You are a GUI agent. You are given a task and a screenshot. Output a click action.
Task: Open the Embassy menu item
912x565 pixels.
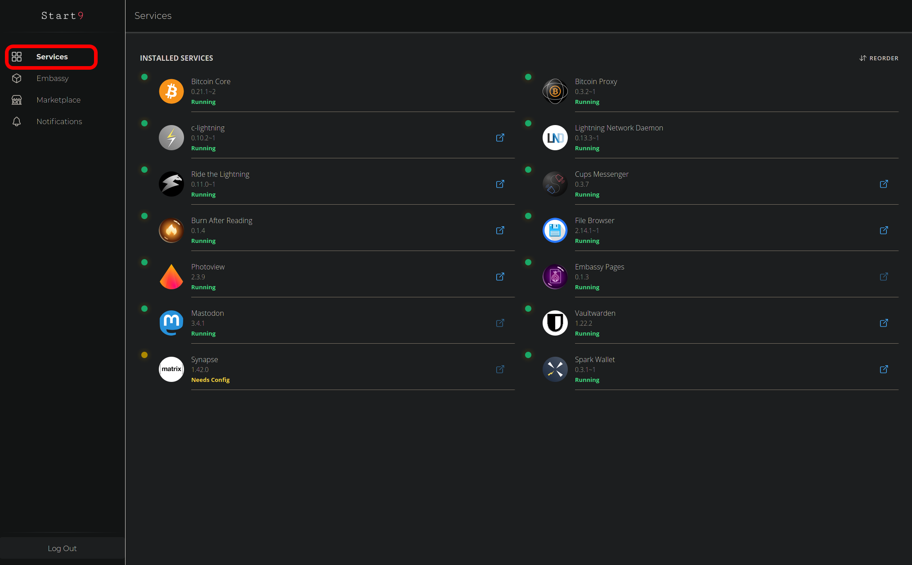point(52,78)
